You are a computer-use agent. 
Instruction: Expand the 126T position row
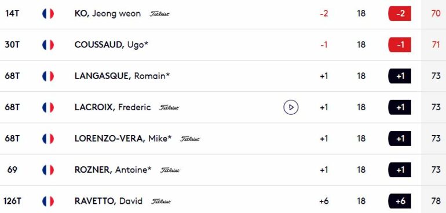point(223,200)
